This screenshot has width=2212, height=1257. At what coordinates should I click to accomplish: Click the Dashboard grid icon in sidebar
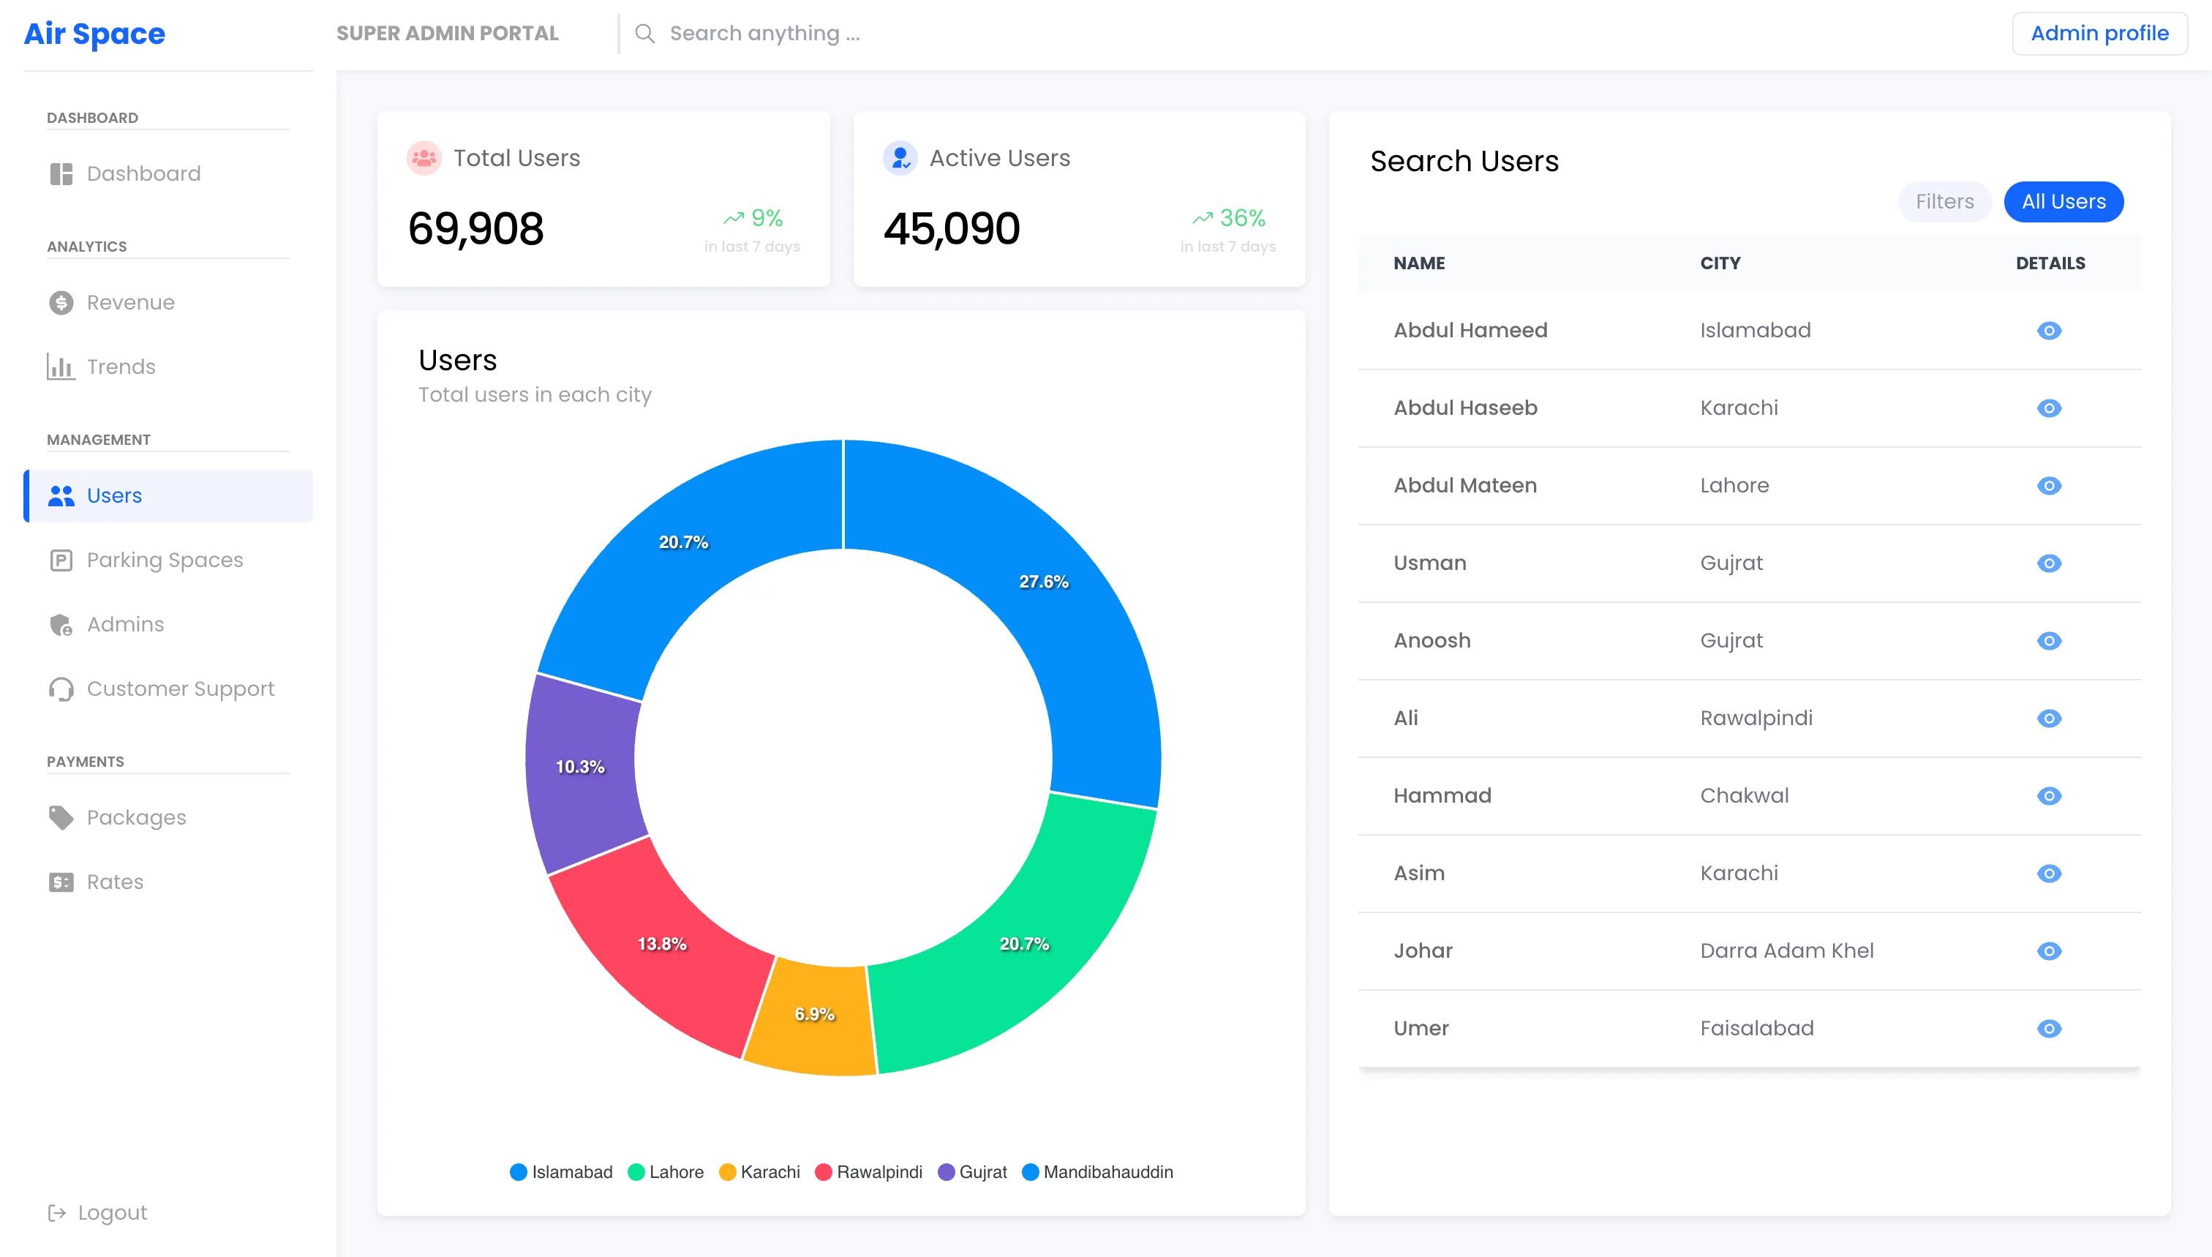pos(61,173)
